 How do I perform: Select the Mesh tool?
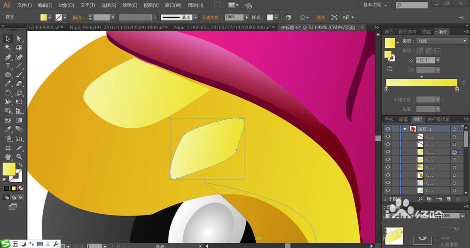[8, 120]
